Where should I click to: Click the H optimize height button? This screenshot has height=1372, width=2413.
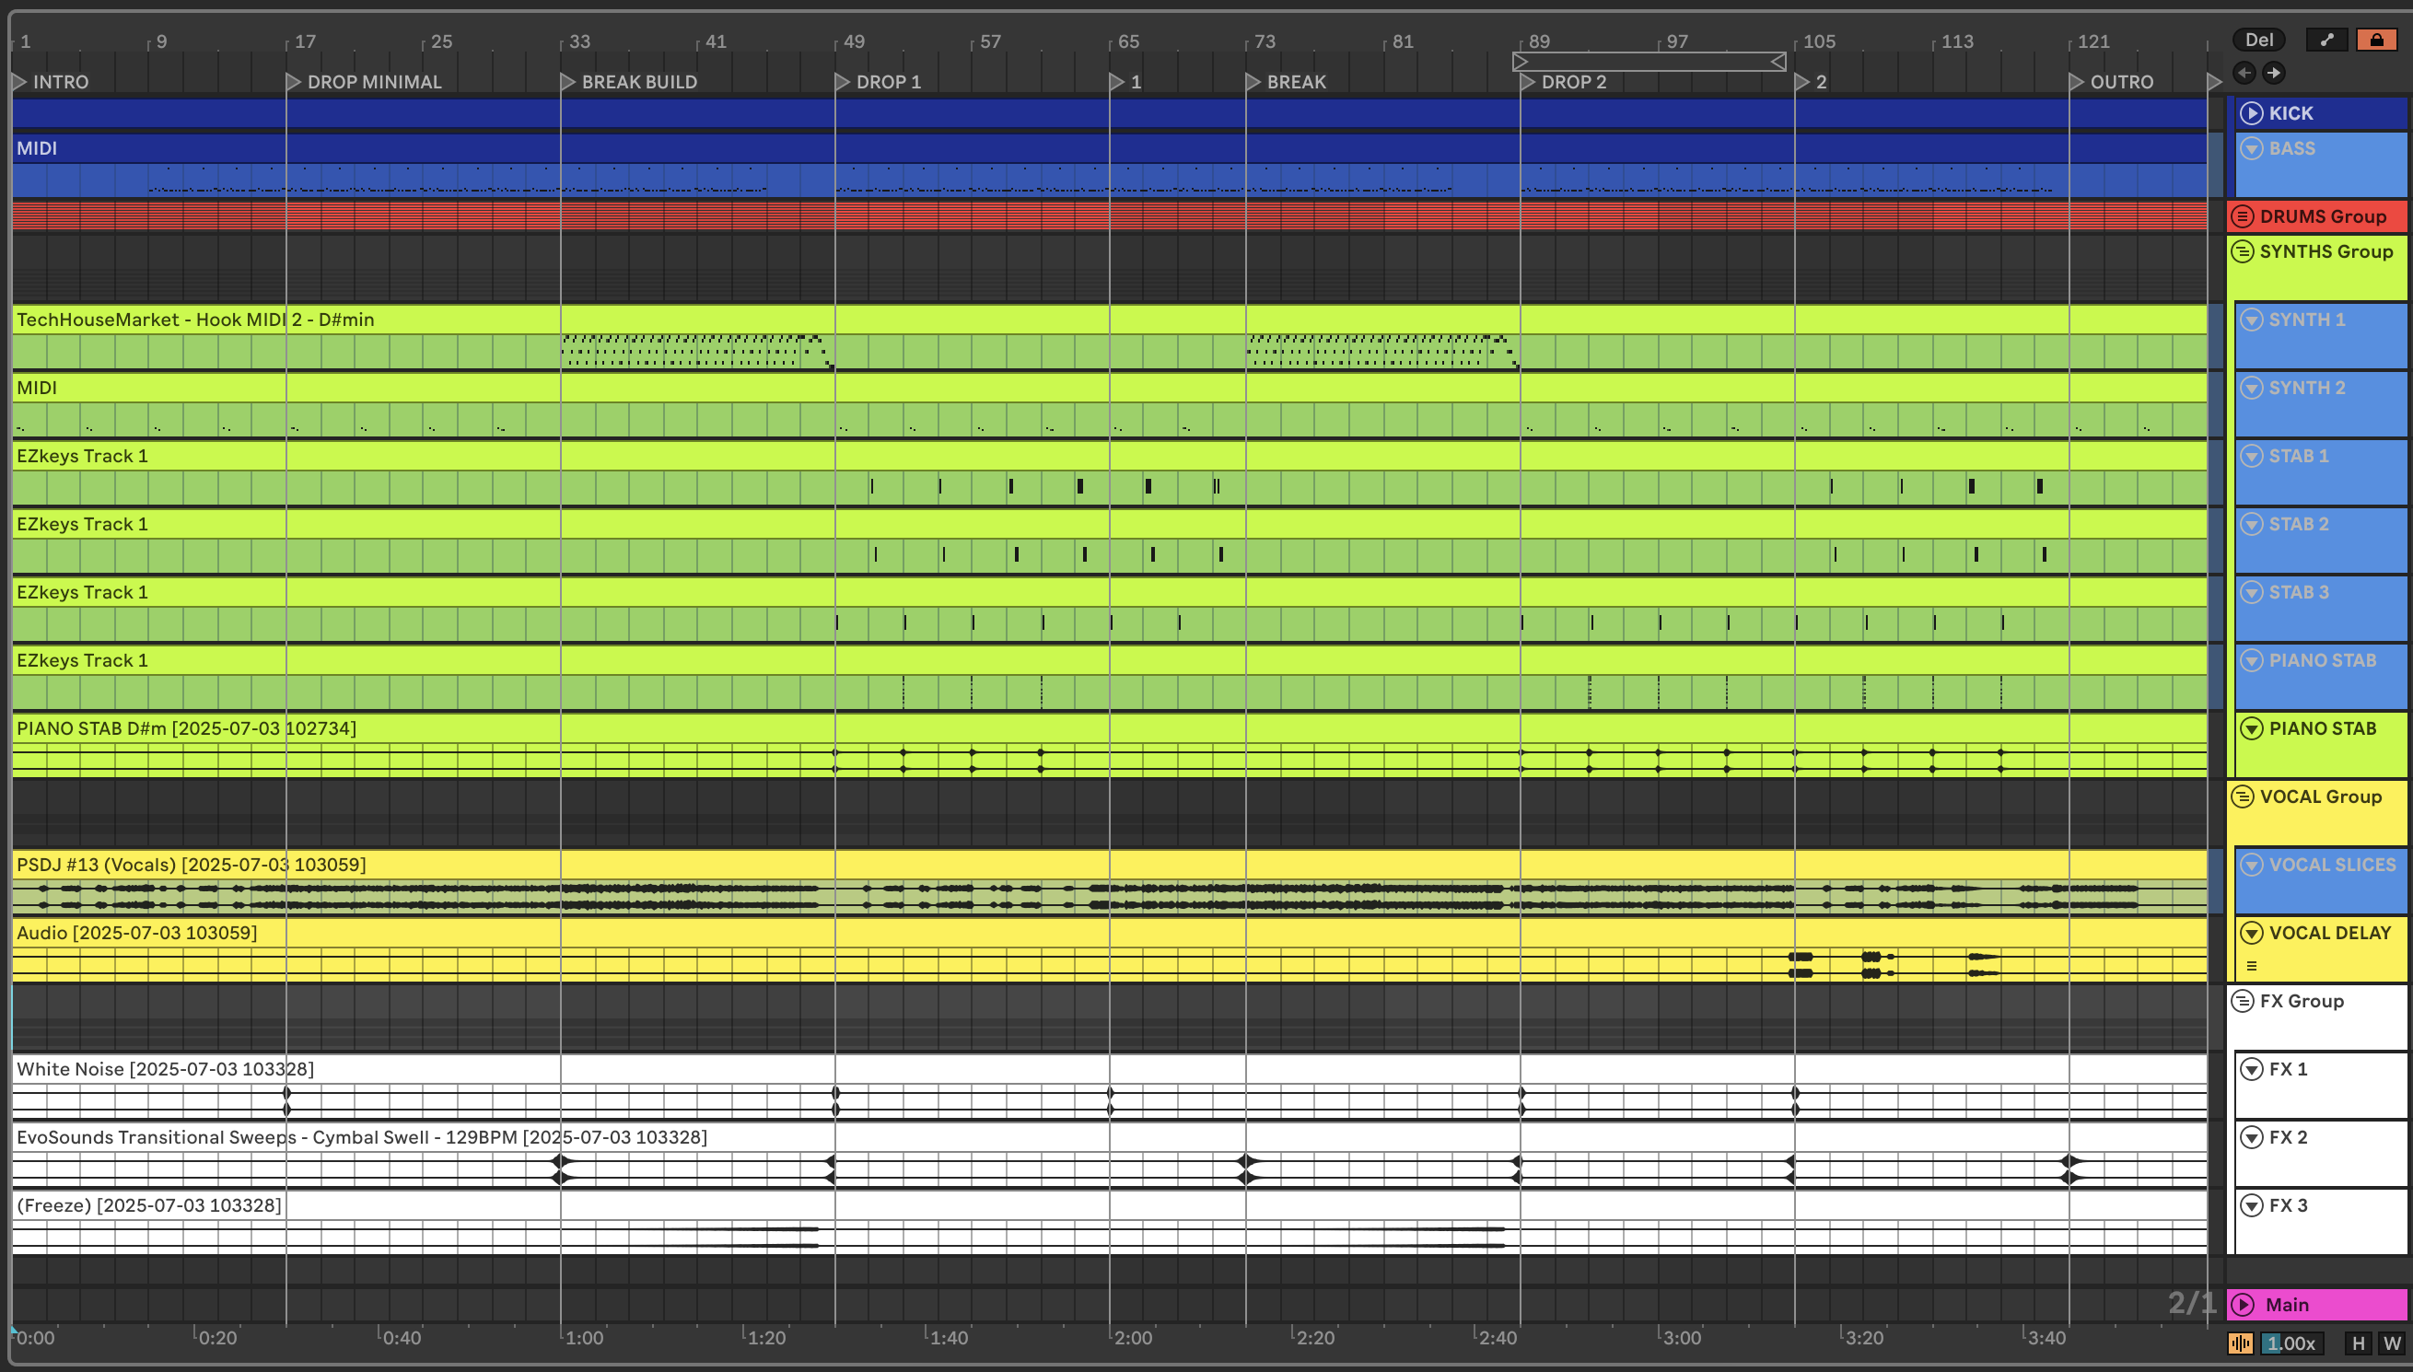click(x=2359, y=1343)
